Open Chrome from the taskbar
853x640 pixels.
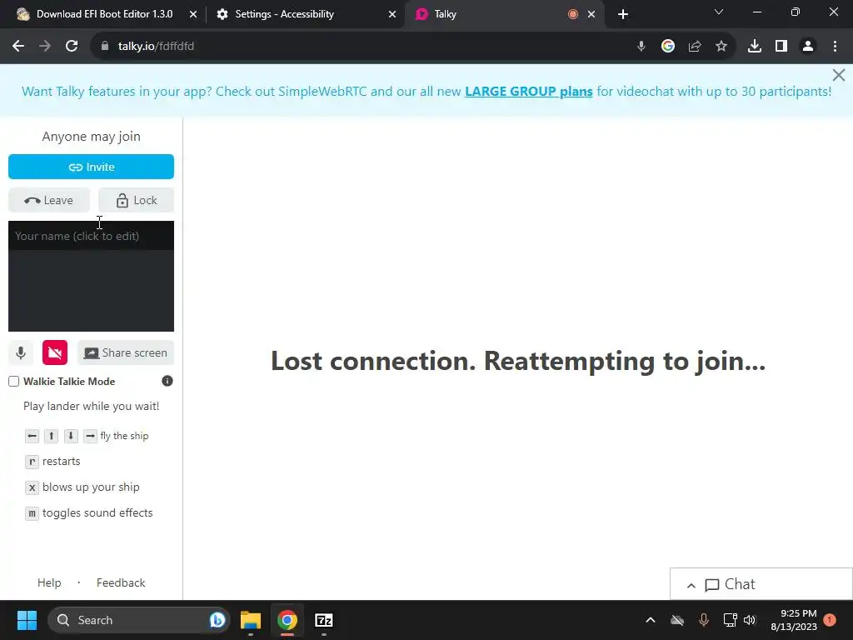[287, 620]
